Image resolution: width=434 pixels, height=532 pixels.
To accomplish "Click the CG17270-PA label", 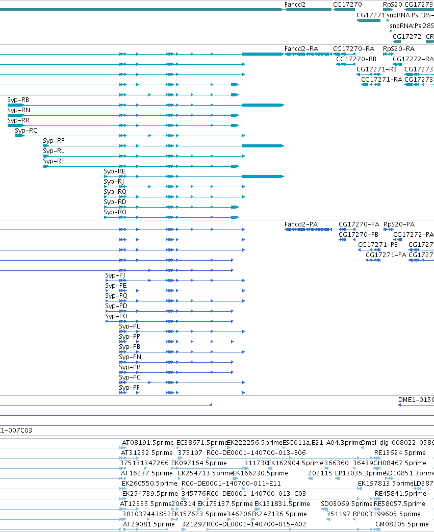I will pos(359,224).
